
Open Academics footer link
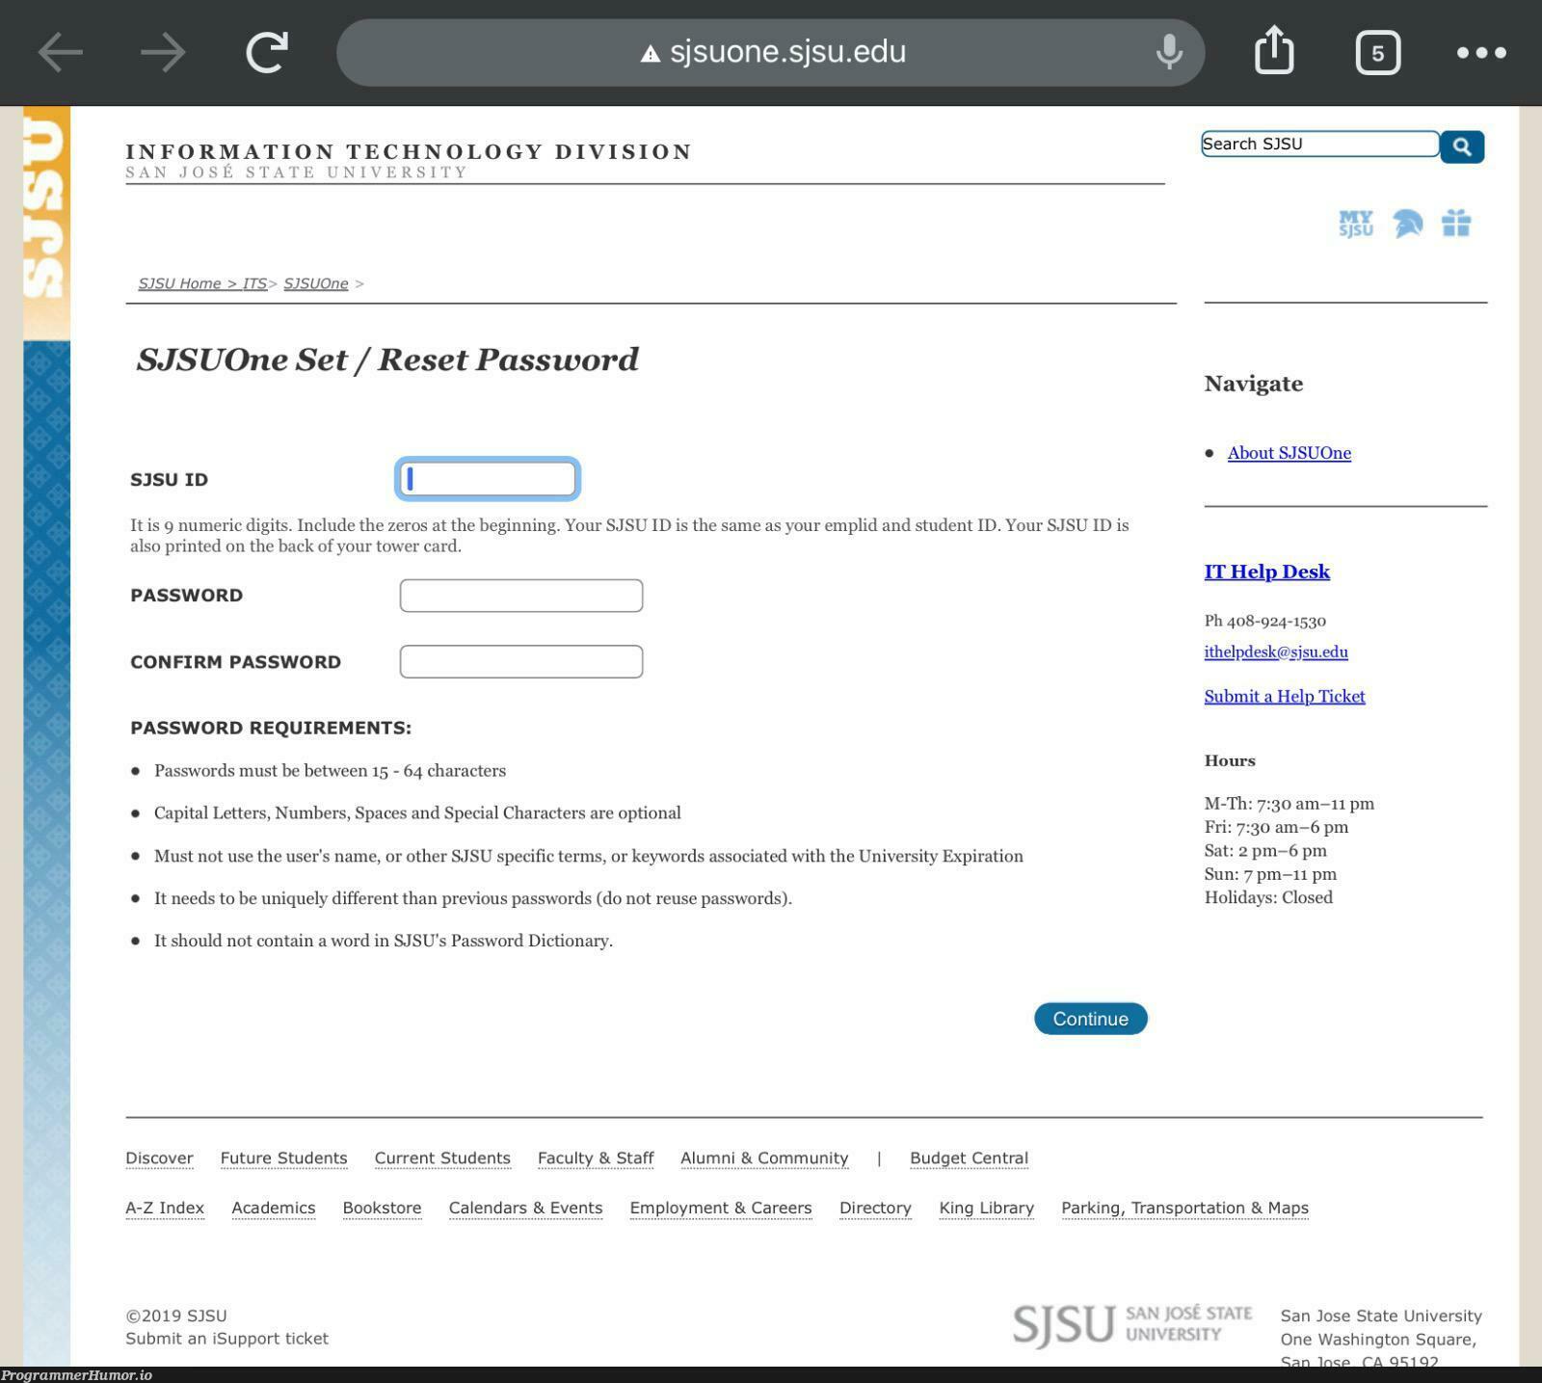coord(274,1208)
